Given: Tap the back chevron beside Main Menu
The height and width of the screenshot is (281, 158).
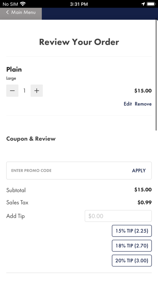Looking at the screenshot, I should [7, 12].
